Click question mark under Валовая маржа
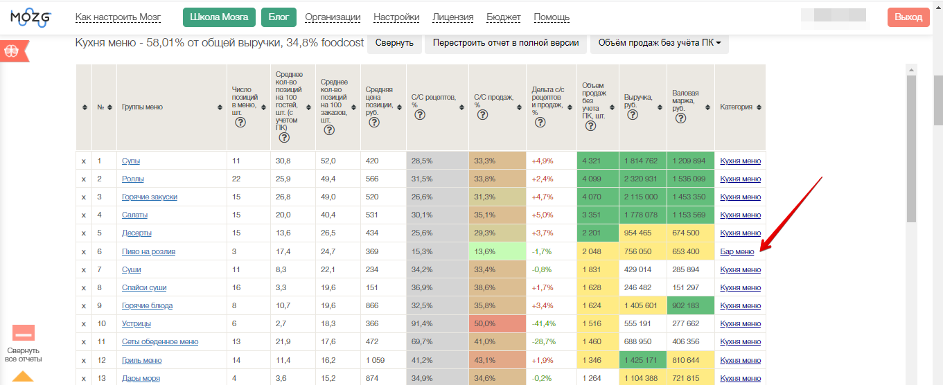Viewport: 943px width, 385px height. pyautogui.click(x=680, y=118)
